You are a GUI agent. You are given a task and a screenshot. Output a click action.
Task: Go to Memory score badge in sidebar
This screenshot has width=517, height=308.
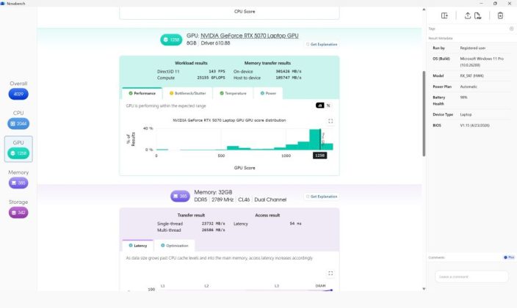point(18,183)
